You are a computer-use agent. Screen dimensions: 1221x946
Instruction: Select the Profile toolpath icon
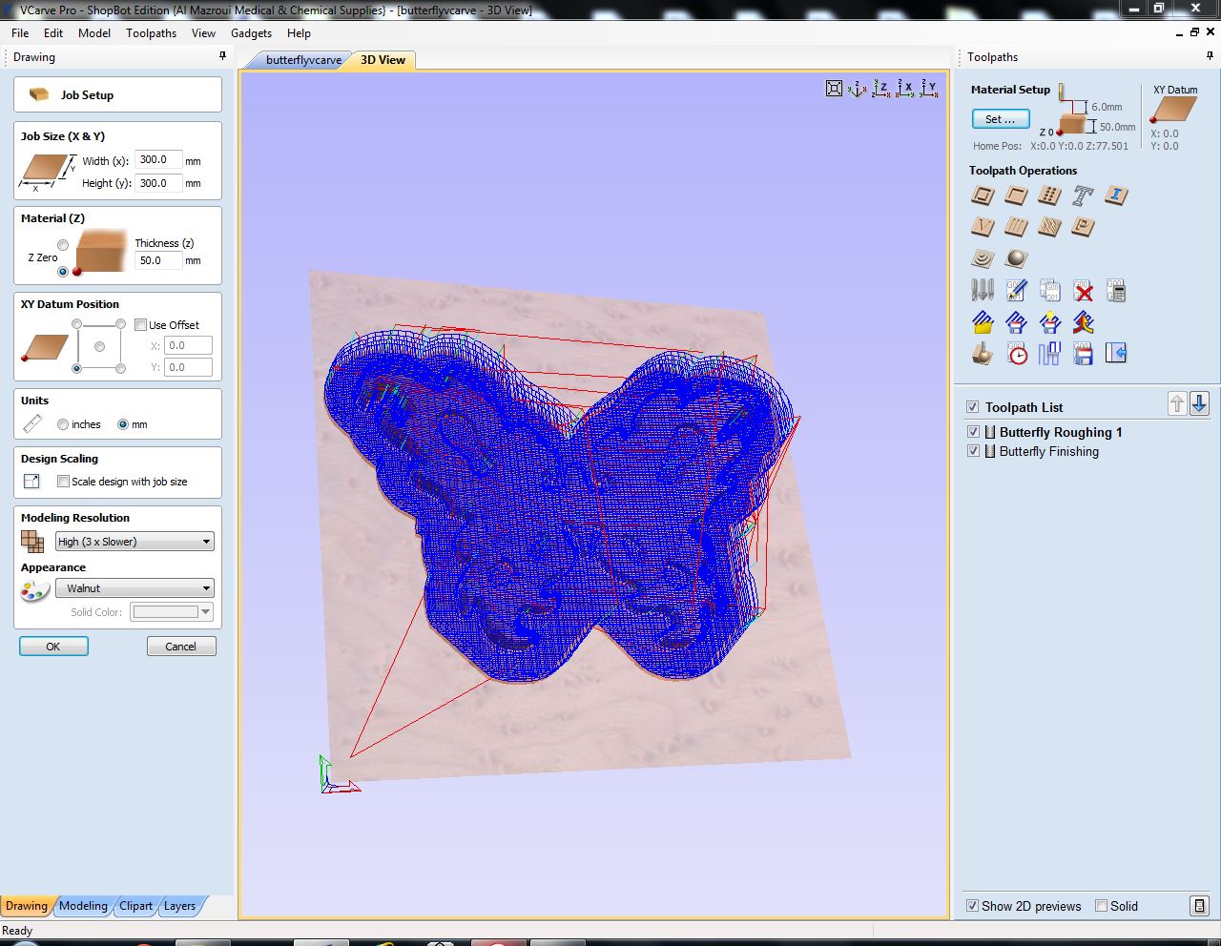(983, 195)
